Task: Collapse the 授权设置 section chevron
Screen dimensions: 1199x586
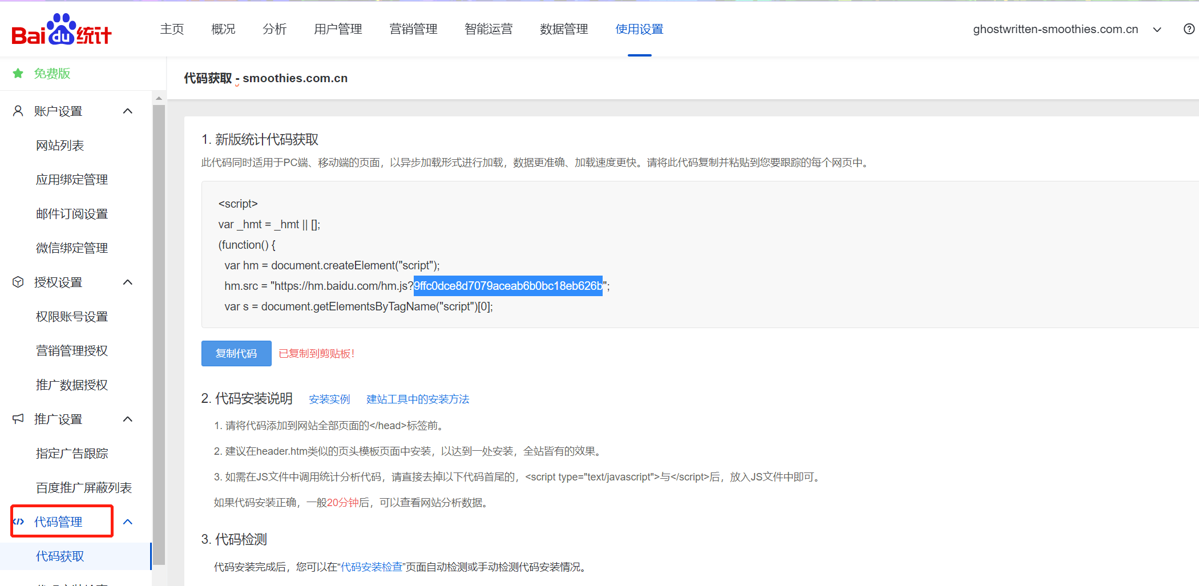Action: (128, 282)
